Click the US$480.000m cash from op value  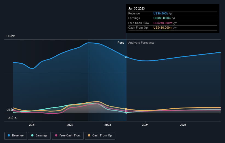163,28
